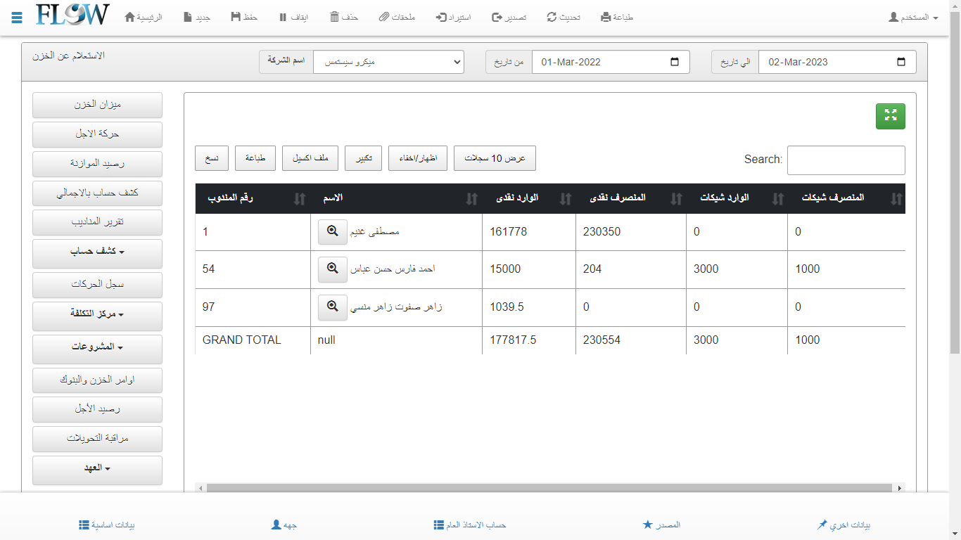This screenshot has height=540, width=961.
Task: Click the طباعة printer icon in top toolbar
Action: 606,17
